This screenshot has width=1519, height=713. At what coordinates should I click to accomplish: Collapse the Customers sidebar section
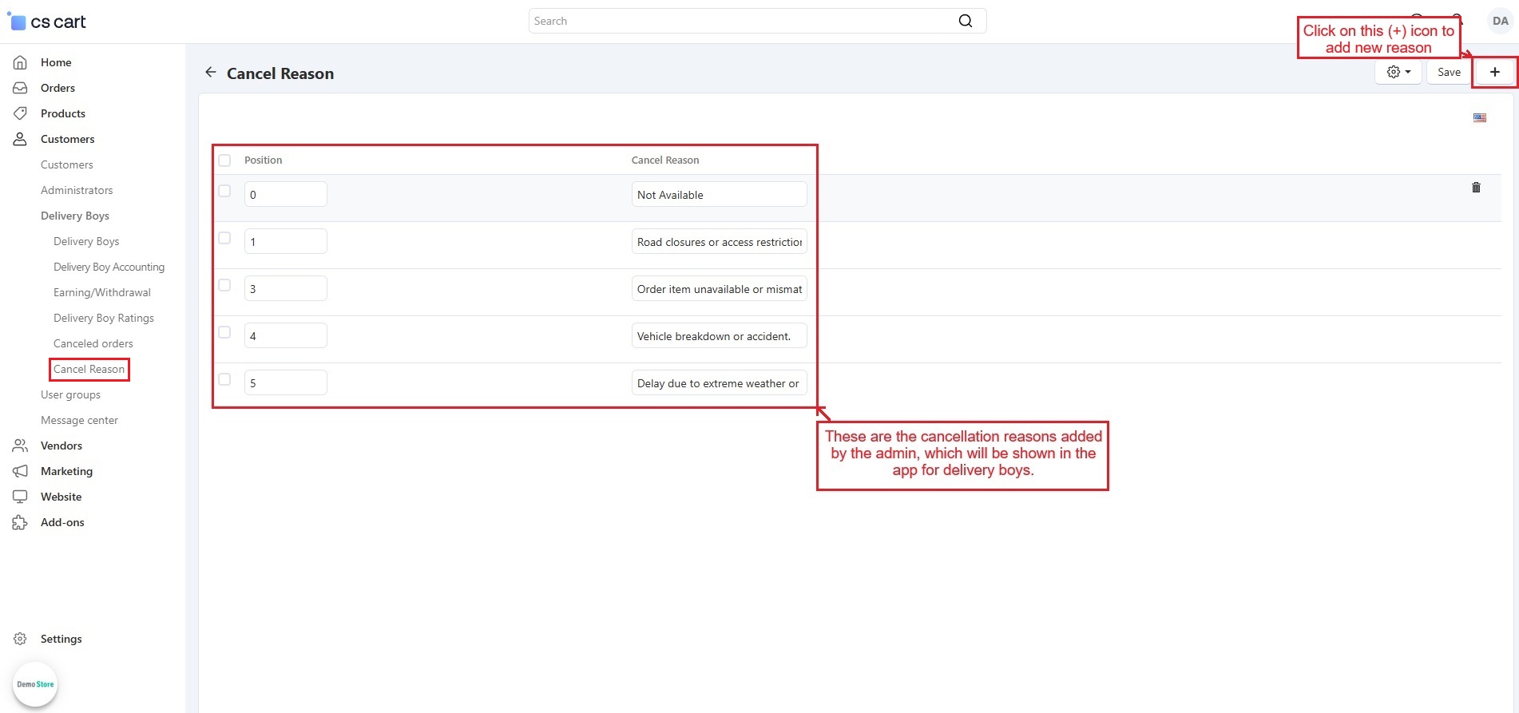(67, 139)
